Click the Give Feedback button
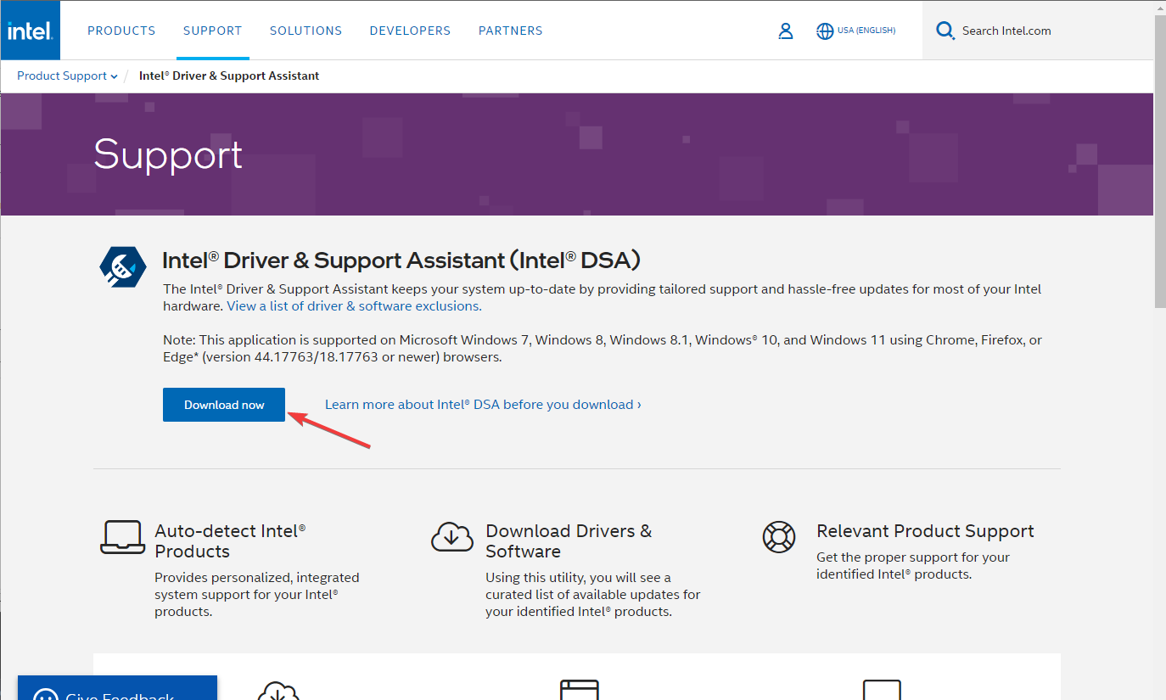 (x=117, y=688)
